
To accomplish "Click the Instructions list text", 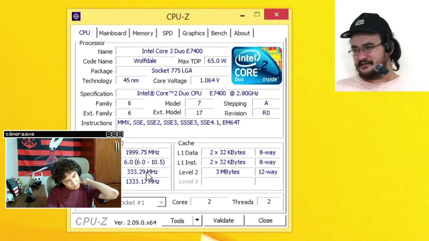I will 179,123.
